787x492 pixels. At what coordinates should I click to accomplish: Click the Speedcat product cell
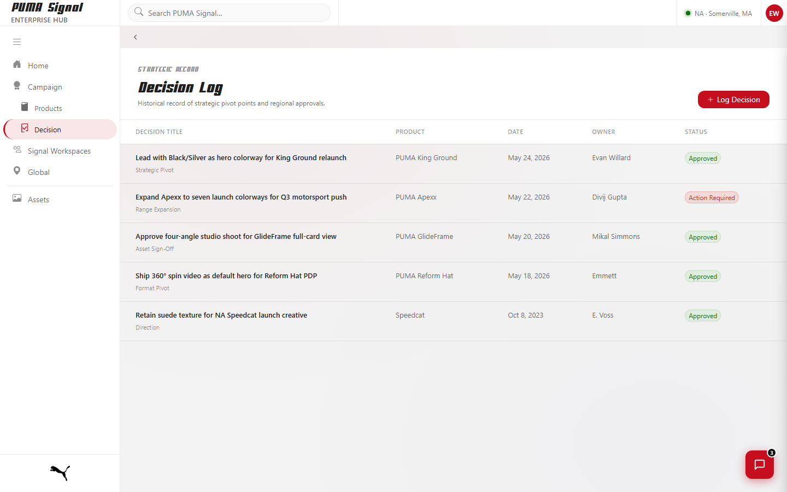pos(410,315)
